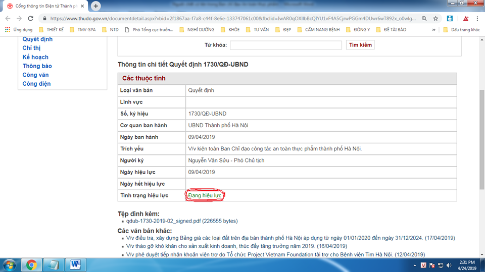This screenshot has width=485, height=272.
Task: Open the ĐỀ TÀI BÁO bookmark folder
Action: tap(391, 30)
